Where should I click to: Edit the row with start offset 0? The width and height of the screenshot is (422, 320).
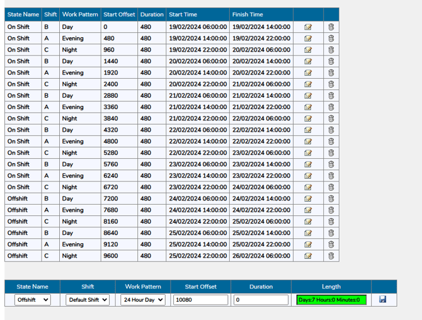click(x=308, y=27)
